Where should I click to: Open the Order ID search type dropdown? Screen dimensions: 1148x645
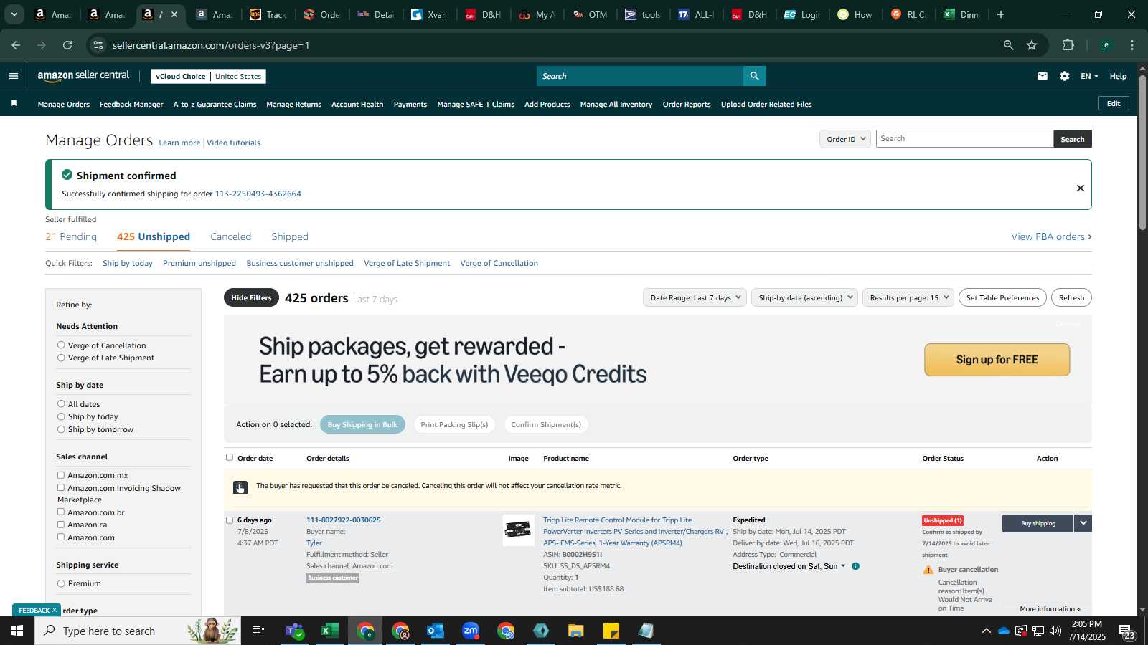[845, 139]
